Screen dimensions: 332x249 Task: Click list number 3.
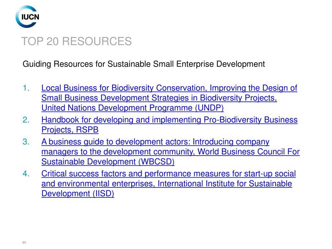point(26,142)
